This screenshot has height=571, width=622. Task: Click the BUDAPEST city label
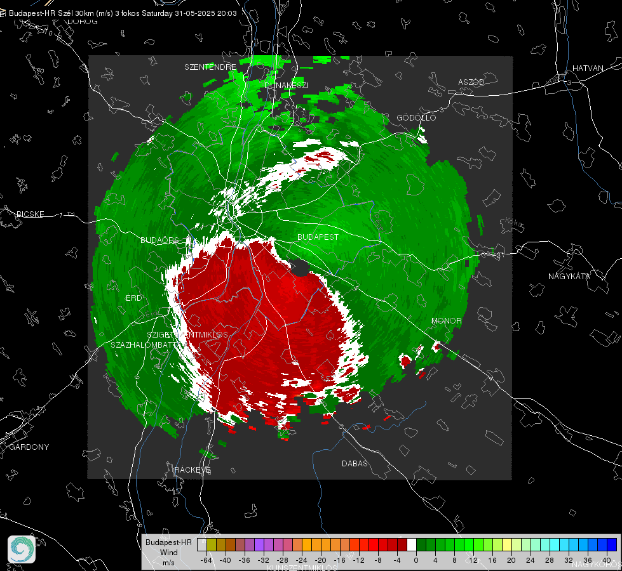(318, 237)
